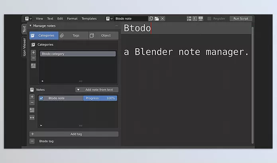The height and width of the screenshot is (163, 277).
Task: Toggle syntax highlight display
Action: 200,19
